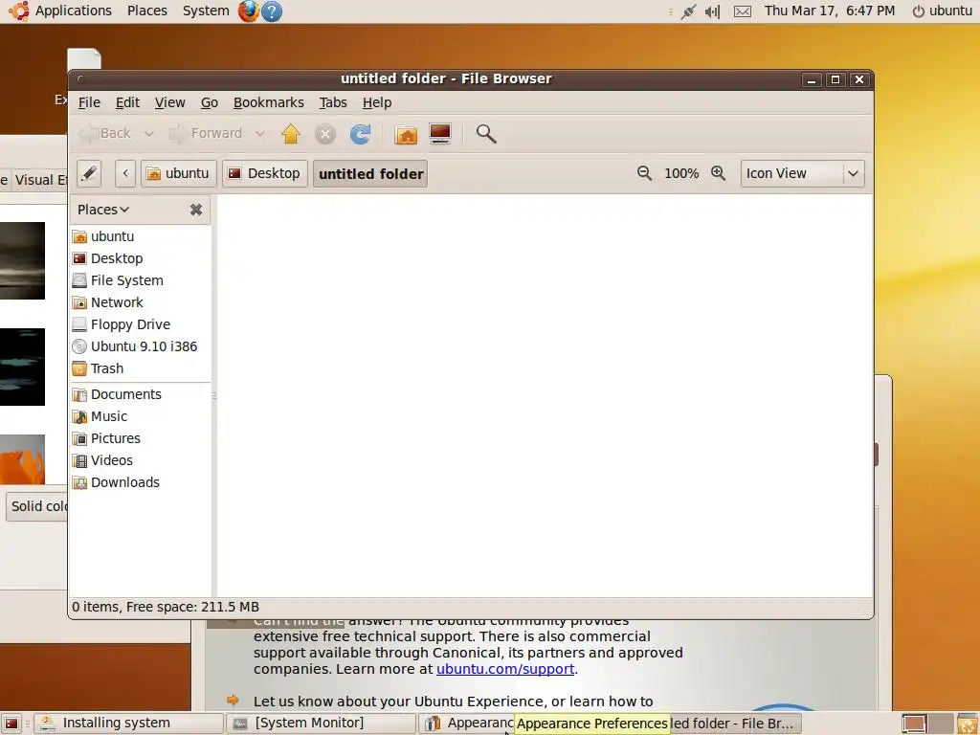Open the Applications panel menu

(x=60, y=11)
